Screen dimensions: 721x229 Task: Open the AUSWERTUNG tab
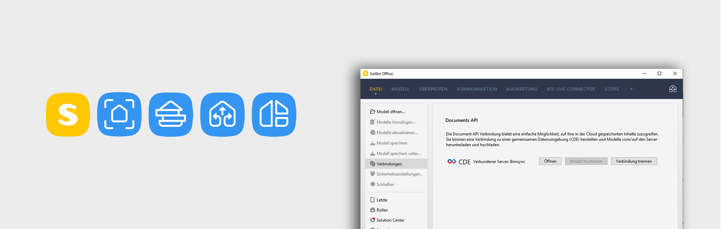tap(522, 89)
